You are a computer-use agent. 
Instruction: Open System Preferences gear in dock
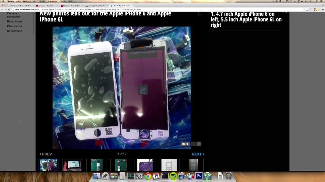click(139, 176)
